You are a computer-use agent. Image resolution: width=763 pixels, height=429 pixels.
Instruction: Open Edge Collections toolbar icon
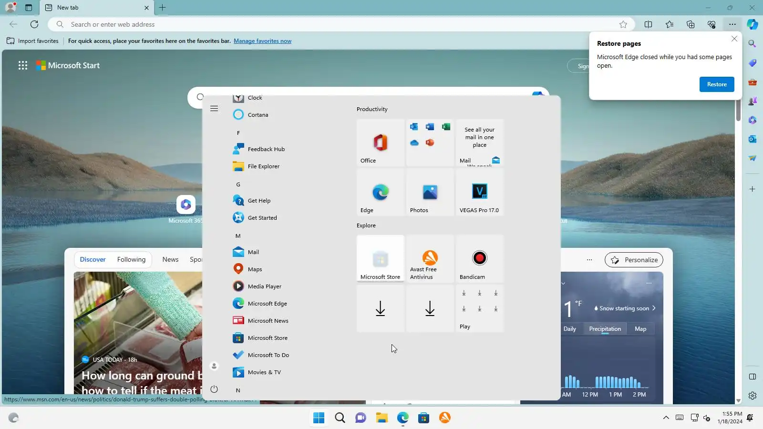point(691,24)
